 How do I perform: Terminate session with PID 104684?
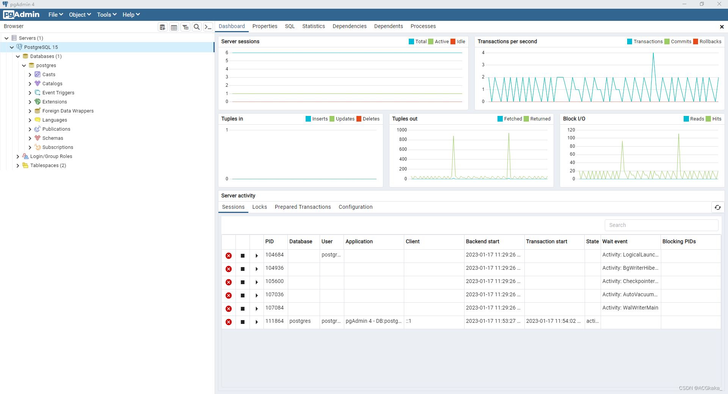tap(229, 256)
